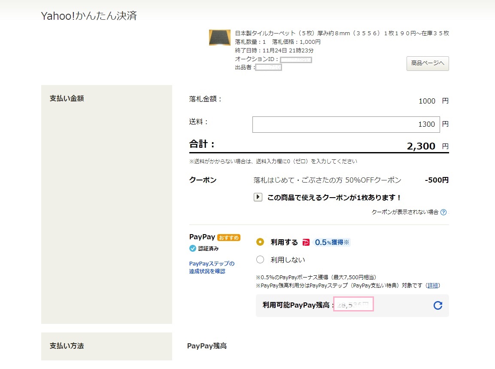This screenshot has height=369, width=495.
Task: Click the blue verified checkmark badge
Action: point(193,248)
